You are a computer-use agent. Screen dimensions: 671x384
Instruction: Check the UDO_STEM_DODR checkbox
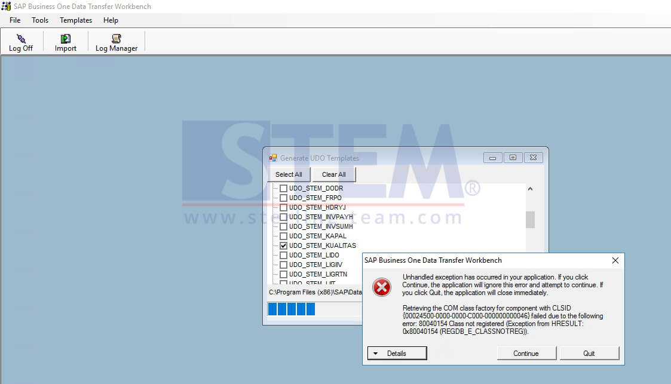click(283, 188)
